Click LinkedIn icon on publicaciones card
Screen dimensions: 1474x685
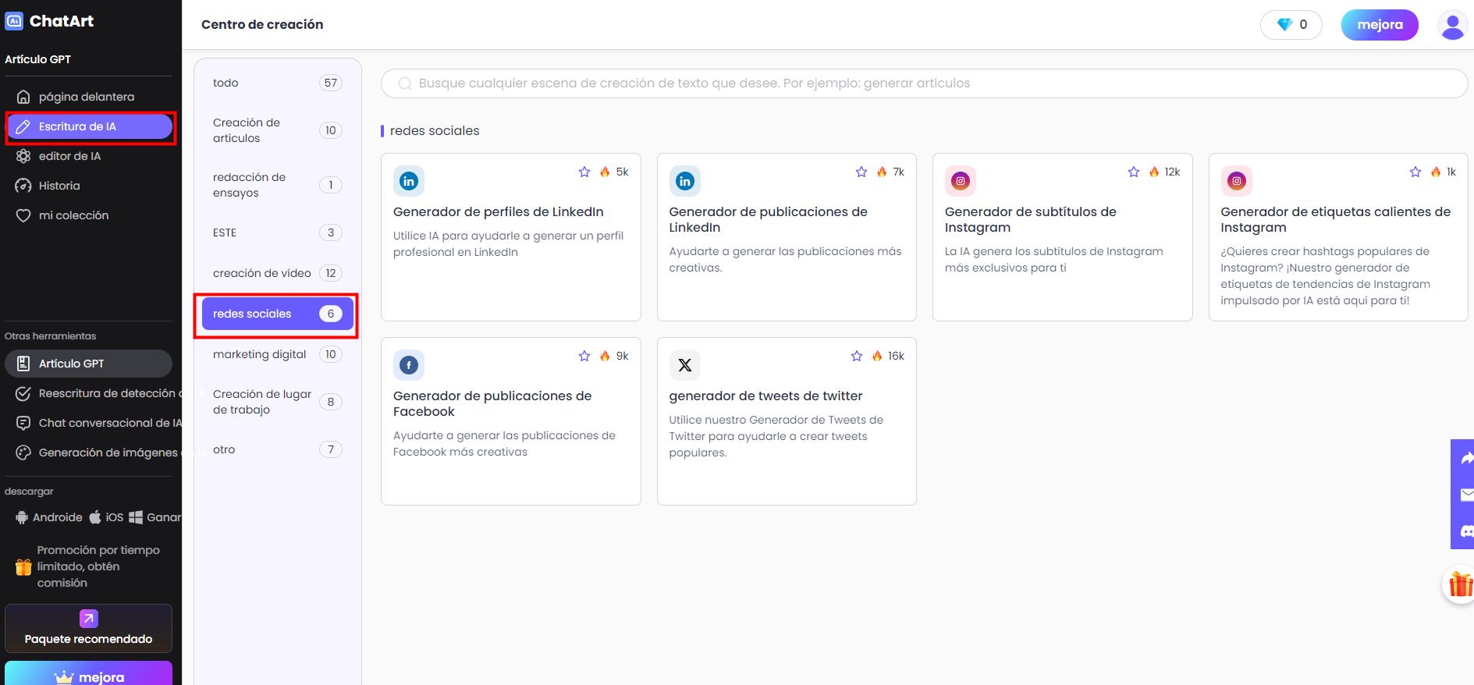[x=685, y=181]
